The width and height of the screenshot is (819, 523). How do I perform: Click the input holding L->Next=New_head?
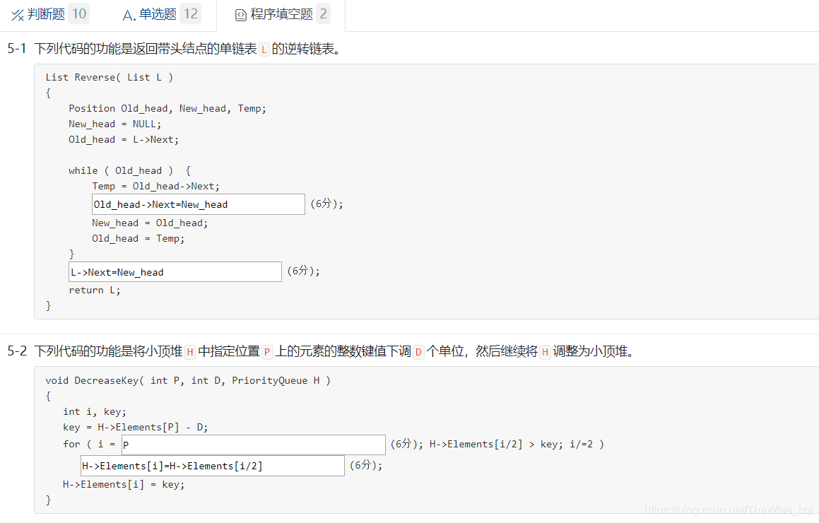(175, 271)
